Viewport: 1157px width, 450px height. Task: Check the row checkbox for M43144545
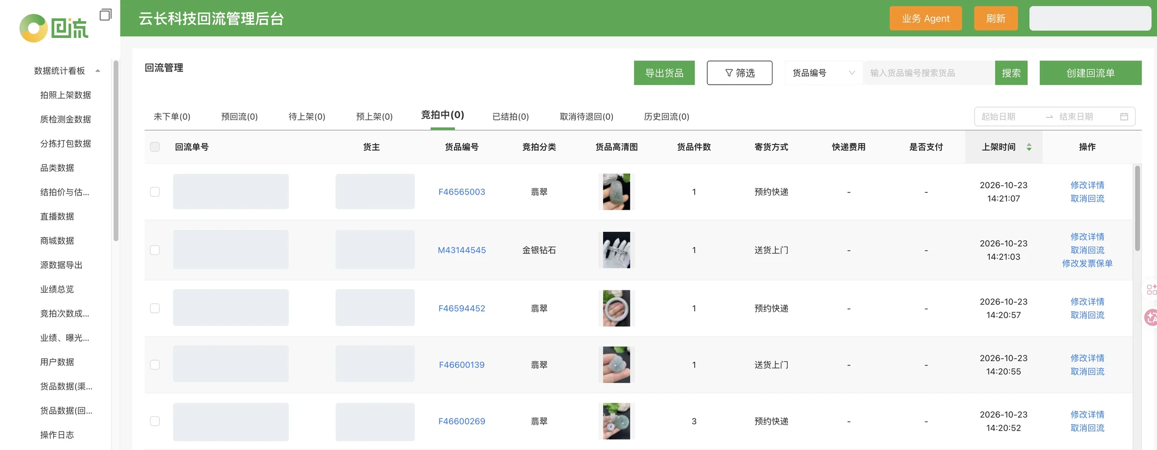[x=155, y=250]
